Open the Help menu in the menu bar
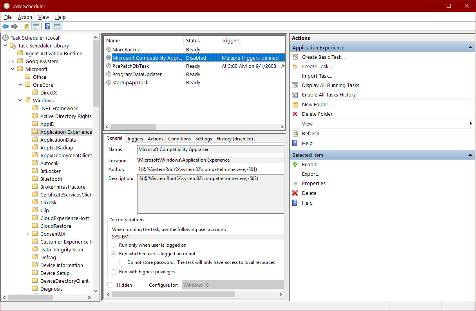The width and height of the screenshot is (476, 311). (60, 17)
